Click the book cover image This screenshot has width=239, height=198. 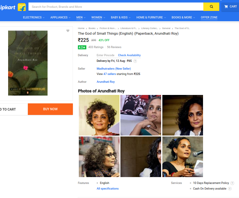(28, 63)
